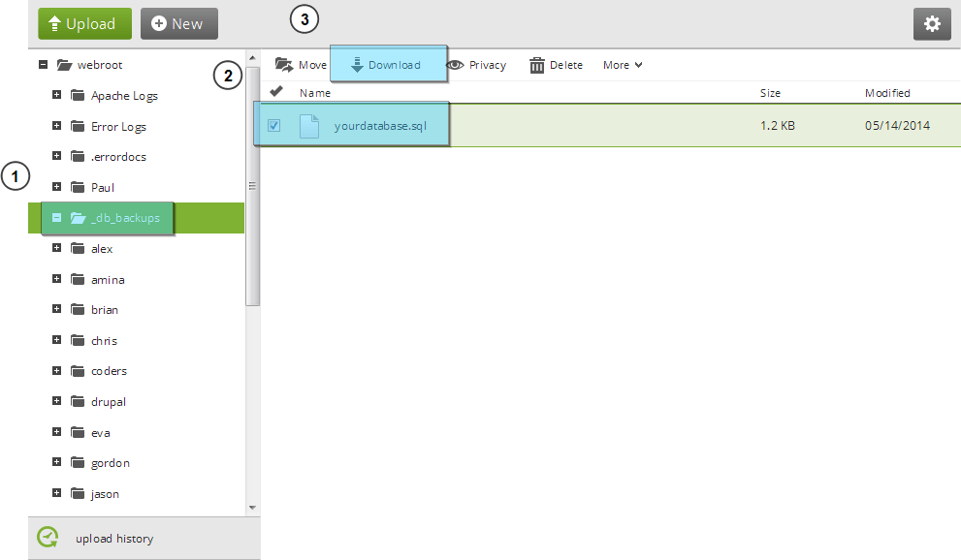Click the 05/14/2014 modified date
The height and width of the screenshot is (560, 961).
[x=897, y=125]
